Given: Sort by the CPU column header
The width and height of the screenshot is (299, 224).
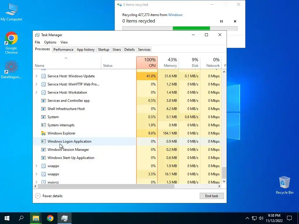Looking at the screenshot, I should tap(147, 63).
